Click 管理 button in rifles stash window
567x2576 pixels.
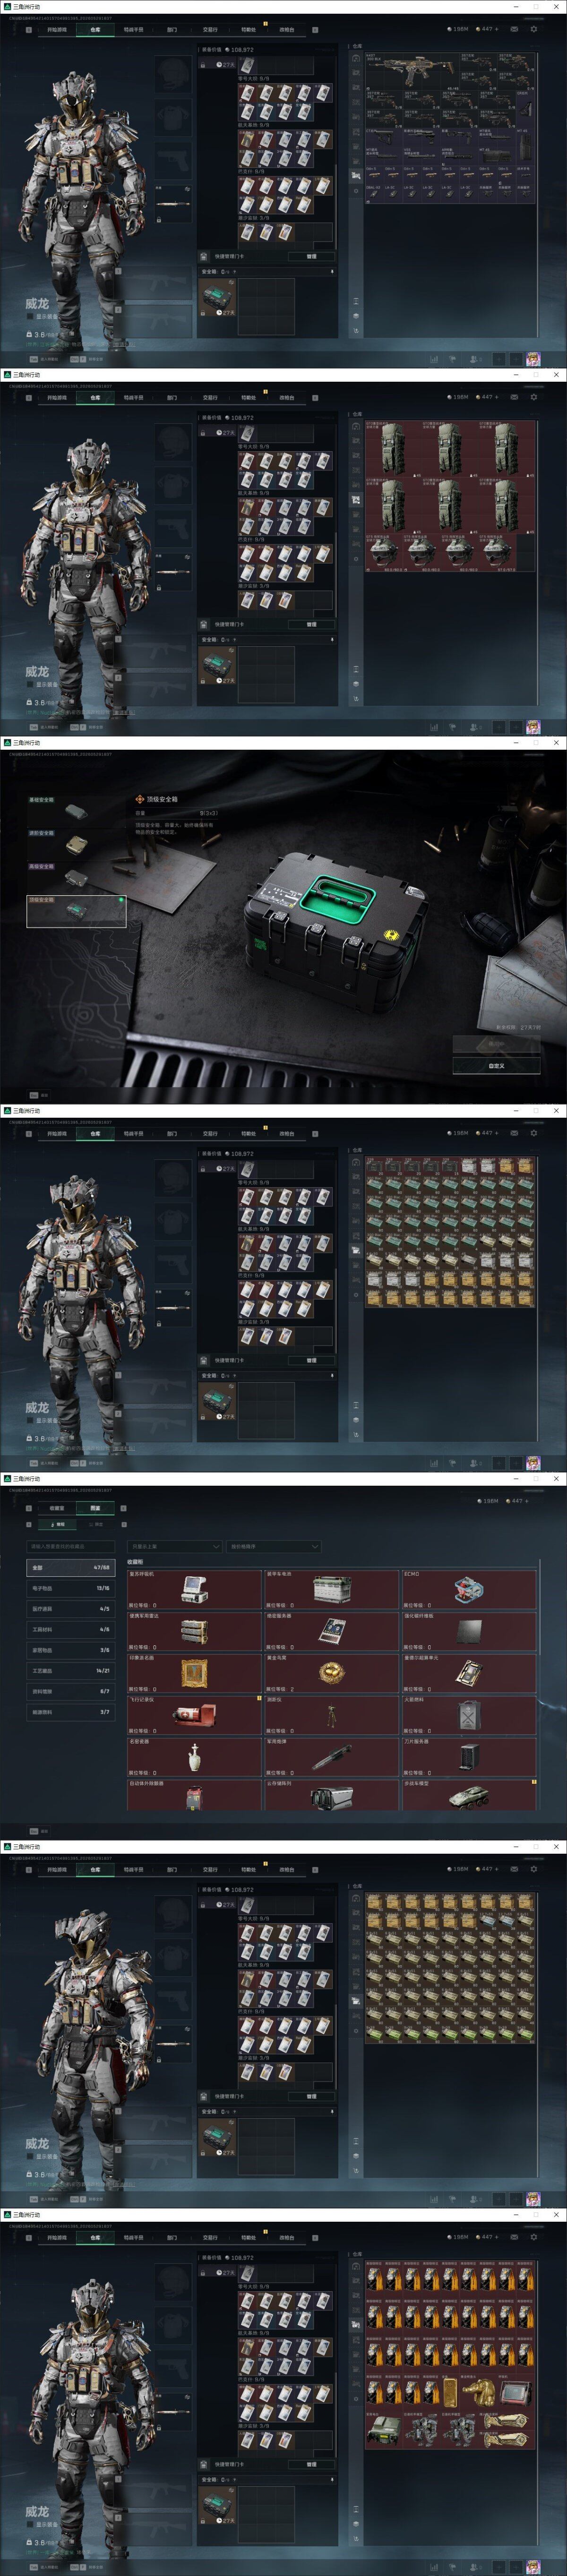pos(311,256)
